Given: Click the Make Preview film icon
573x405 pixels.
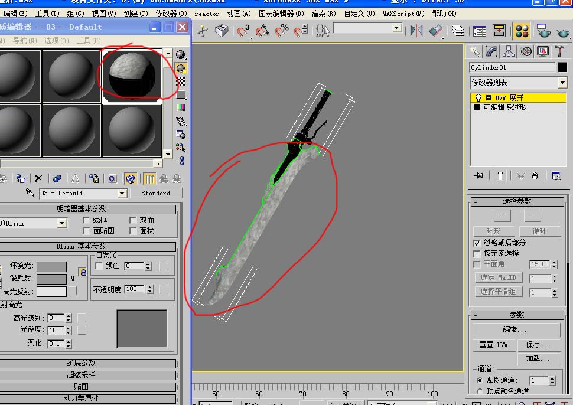Looking at the screenshot, I should [x=181, y=121].
